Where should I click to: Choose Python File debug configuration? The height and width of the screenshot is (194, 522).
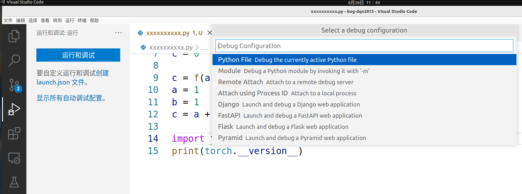[x=364, y=60]
